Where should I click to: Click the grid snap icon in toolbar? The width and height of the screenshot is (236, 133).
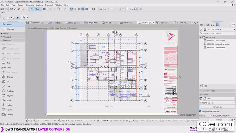pos(44,9)
